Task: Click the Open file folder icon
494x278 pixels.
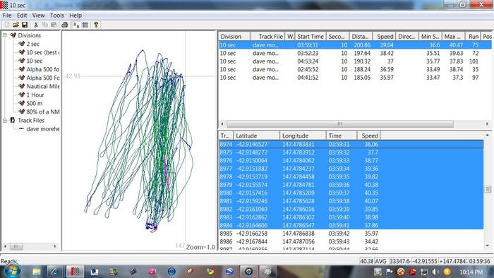Action: tap(16, 25)
